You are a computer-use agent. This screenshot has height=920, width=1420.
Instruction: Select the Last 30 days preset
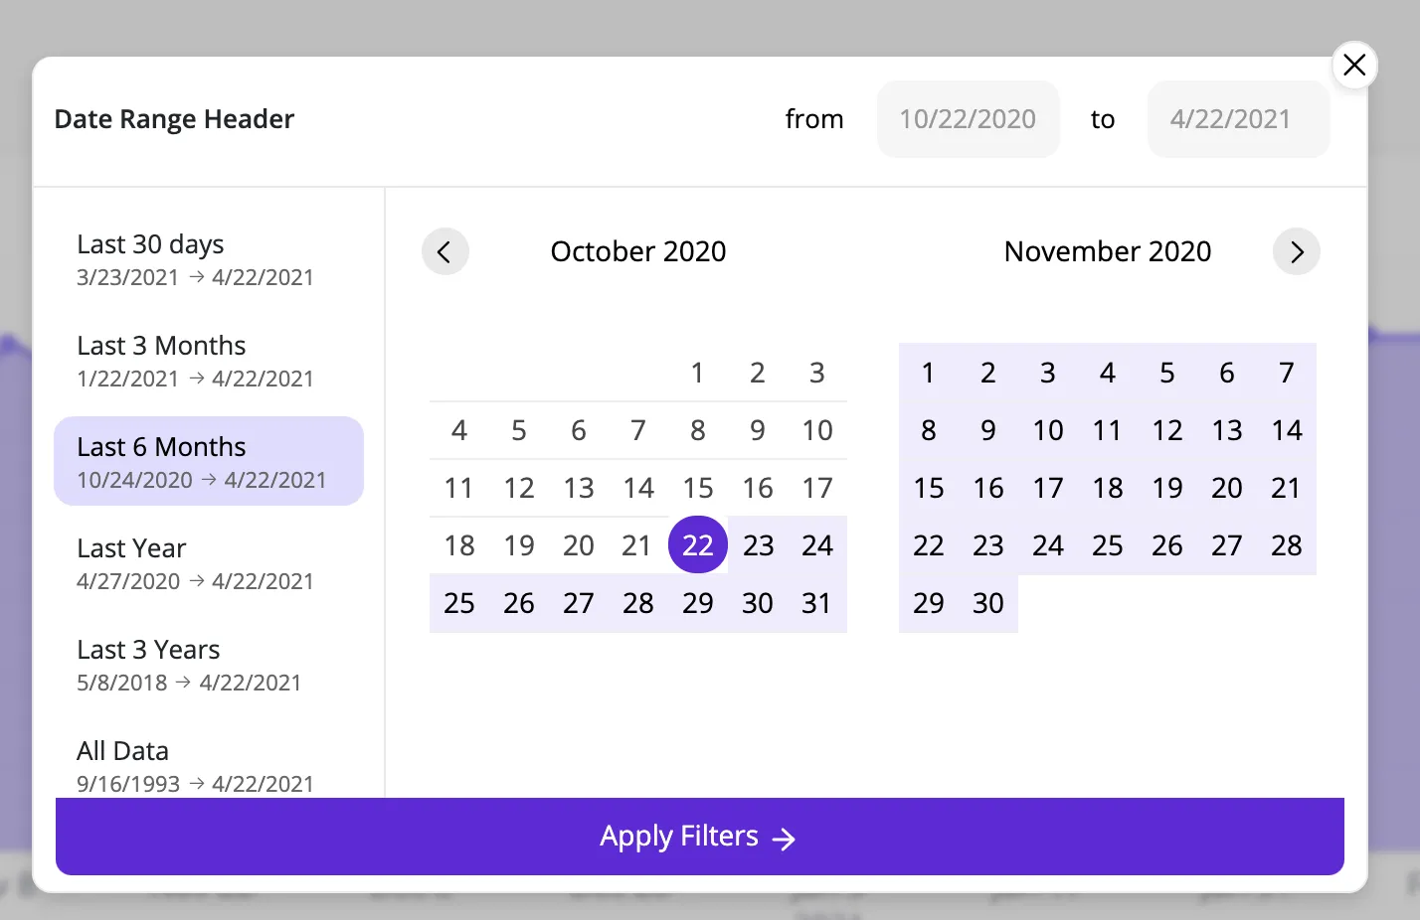[209, 259]
